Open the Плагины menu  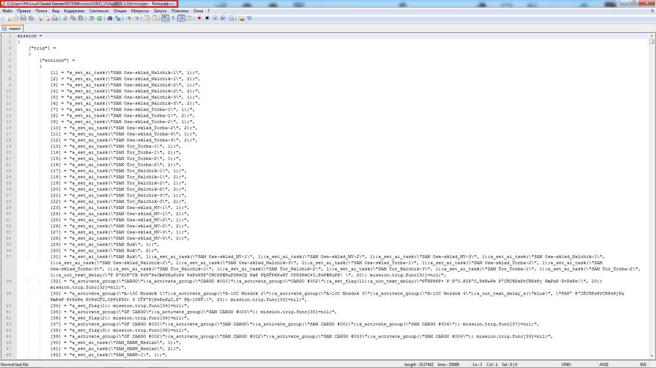(180, 11)
